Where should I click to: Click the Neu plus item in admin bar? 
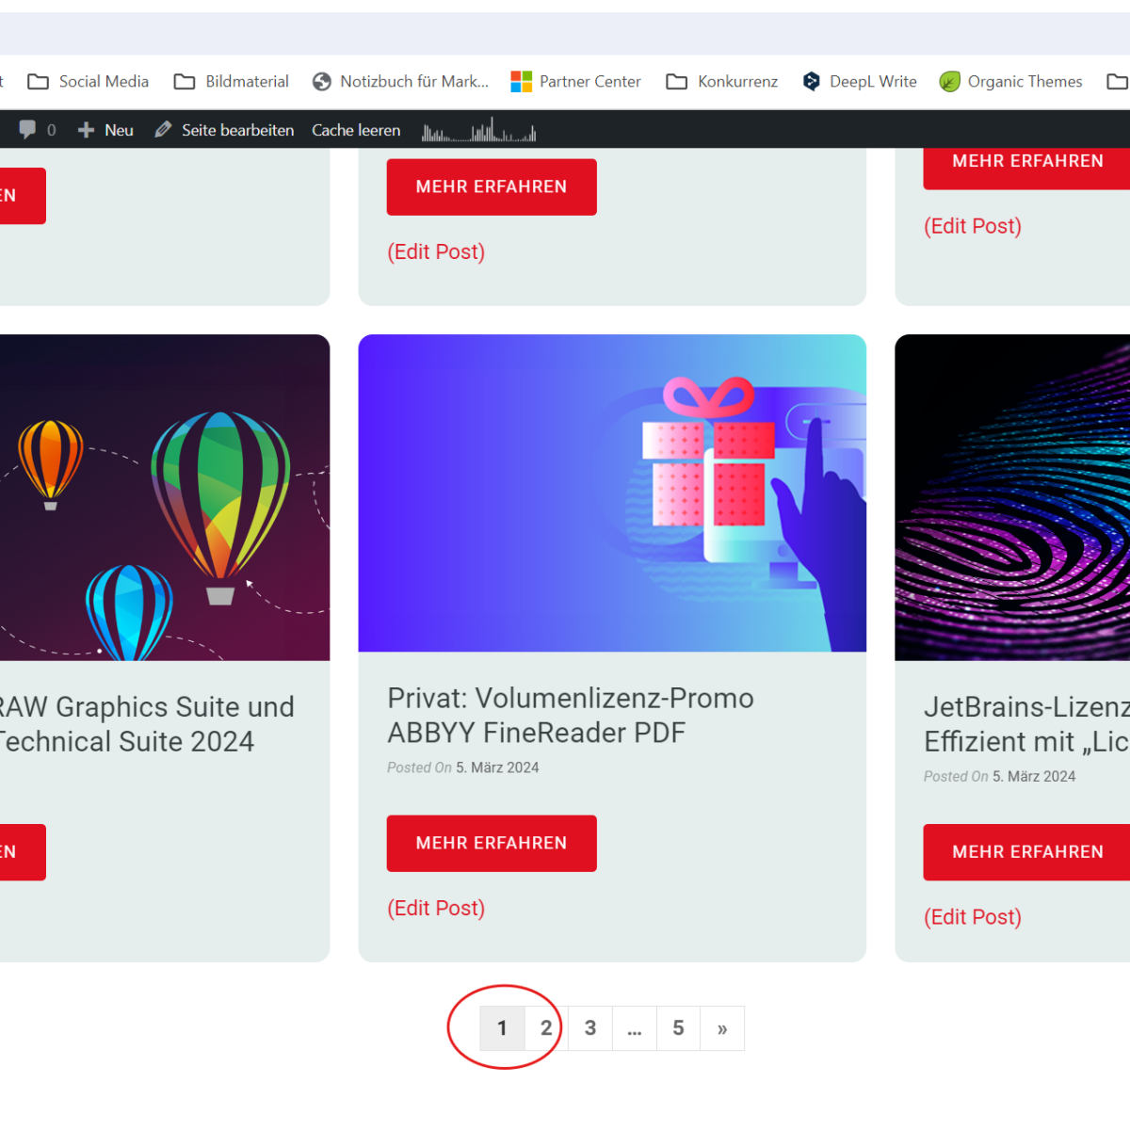point(105,130)
